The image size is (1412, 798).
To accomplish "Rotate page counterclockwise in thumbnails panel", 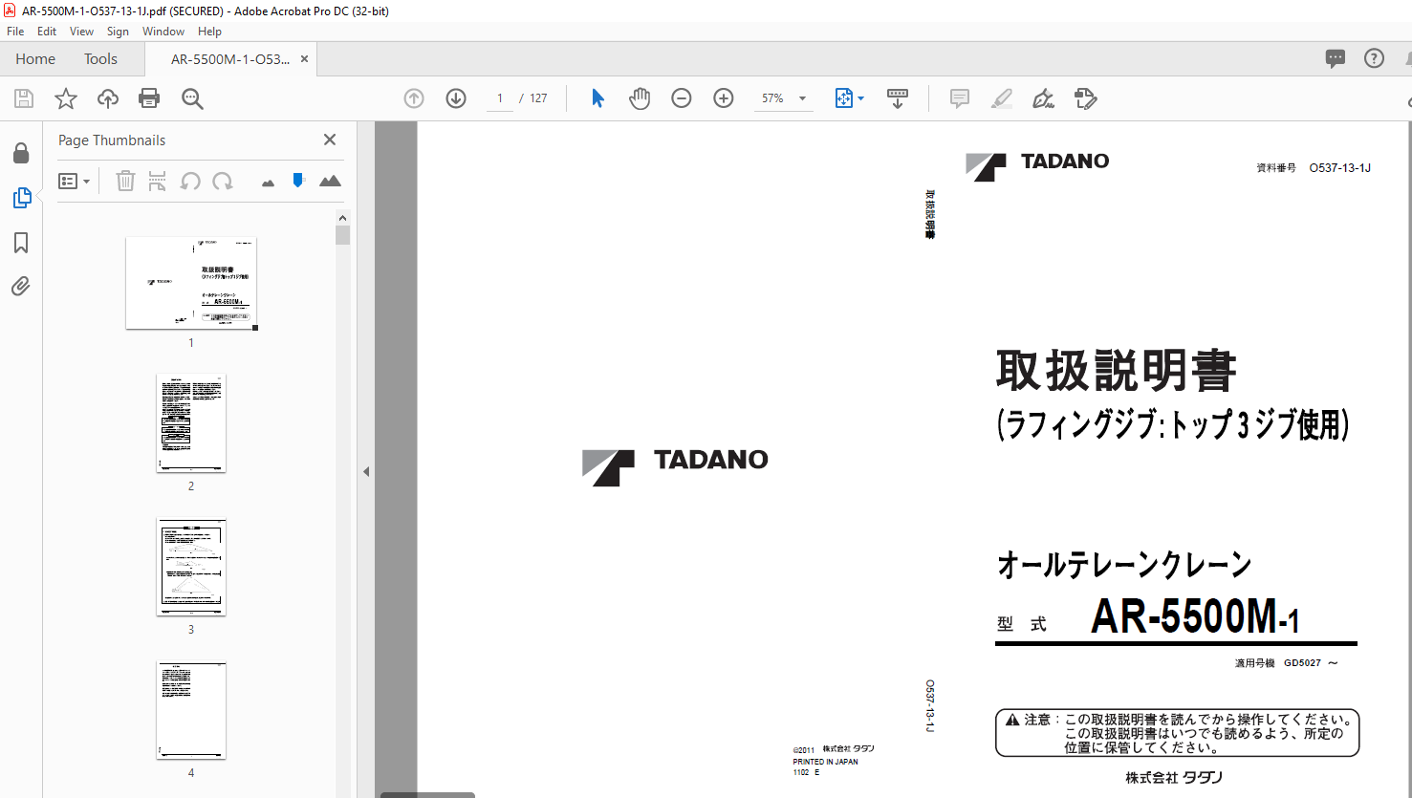I will [x=190, y=181].
